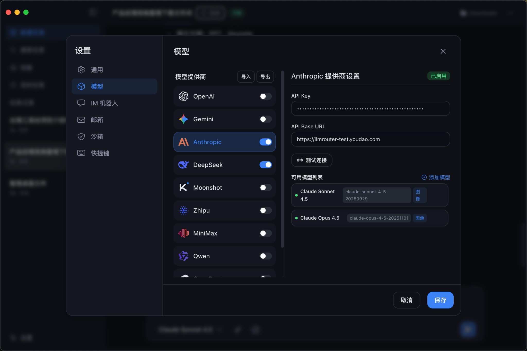527x351 pixels.
Task: Click the Moonshot K logo icon
Action: coord(183,187)
